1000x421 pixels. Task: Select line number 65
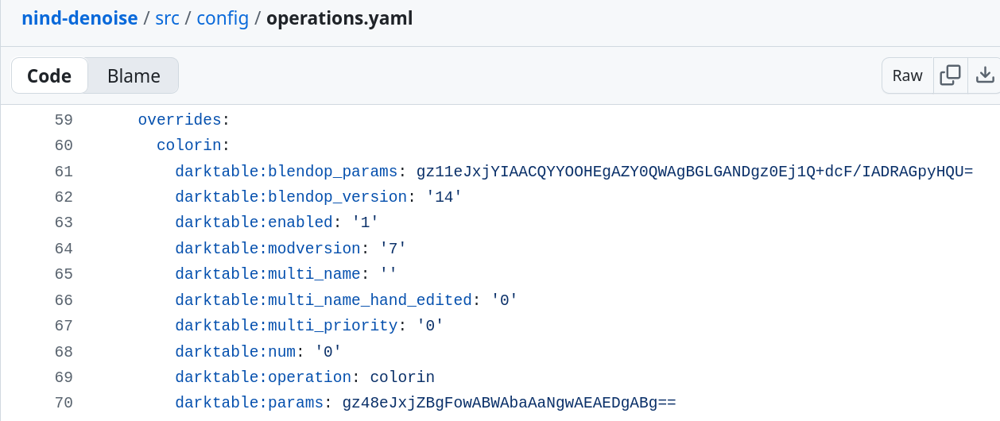pyautogui.click(x=64, y=274)
